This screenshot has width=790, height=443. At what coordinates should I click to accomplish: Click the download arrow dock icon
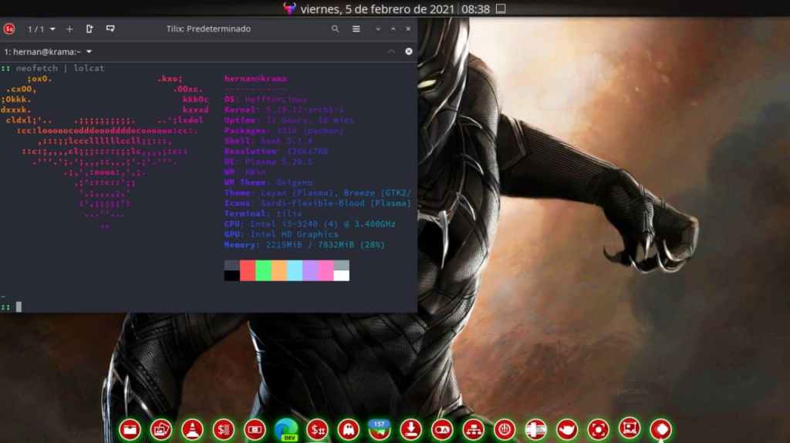point(411,428)
